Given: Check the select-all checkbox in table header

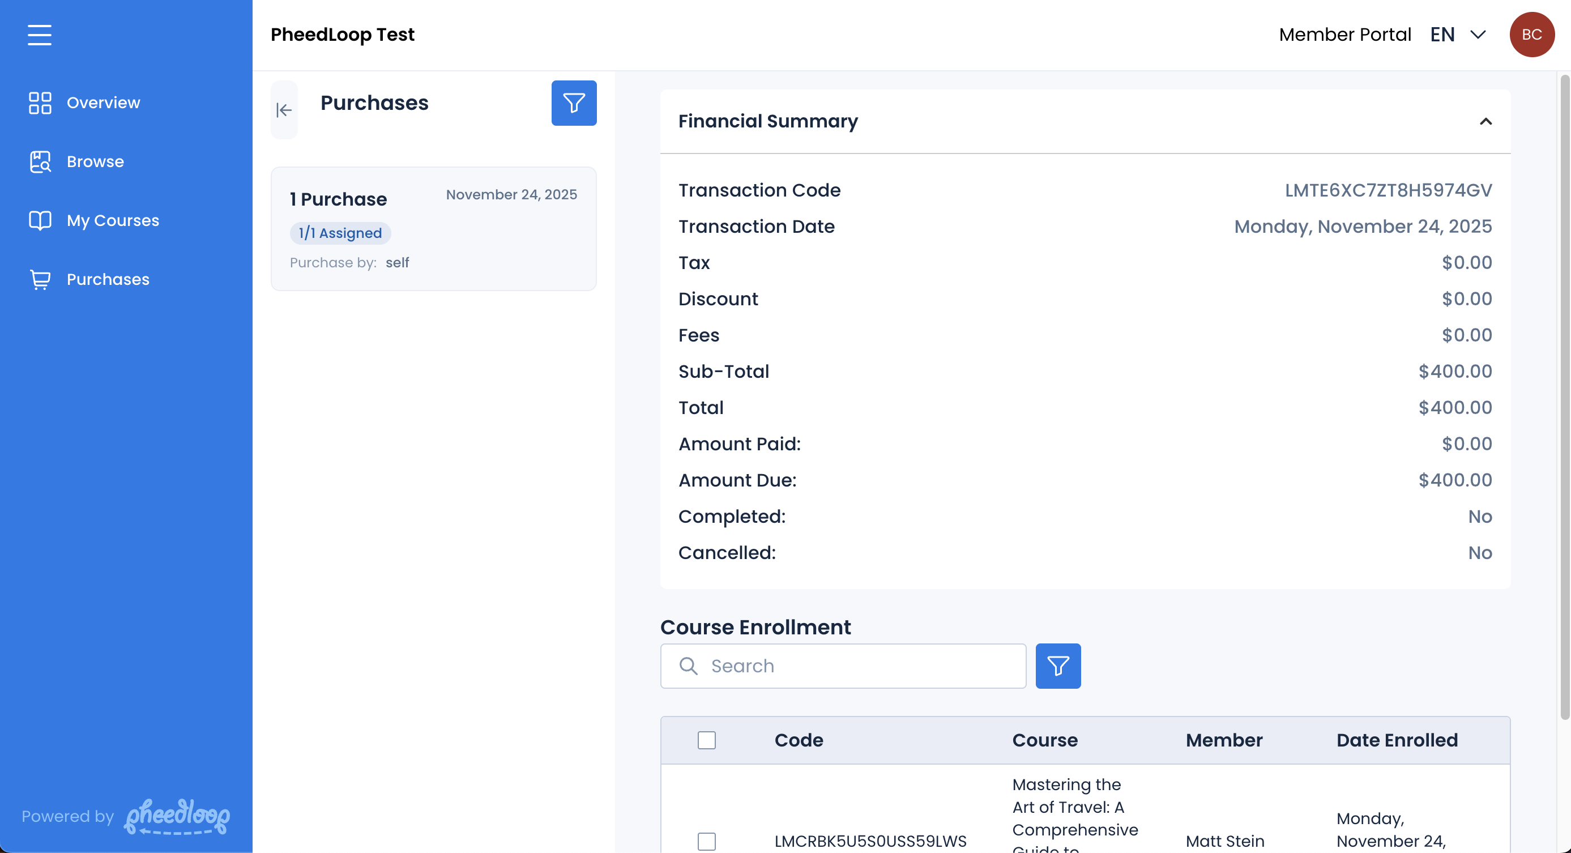Looking at the screenshot, I should coord(706,740).
